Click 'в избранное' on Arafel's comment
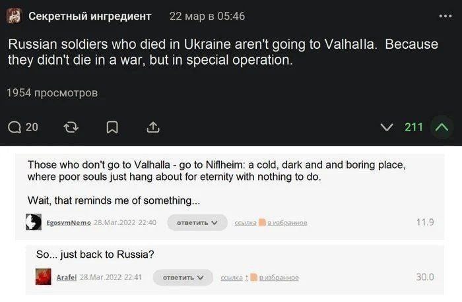Viewport: 462px width, 302px height. point(279,278)
